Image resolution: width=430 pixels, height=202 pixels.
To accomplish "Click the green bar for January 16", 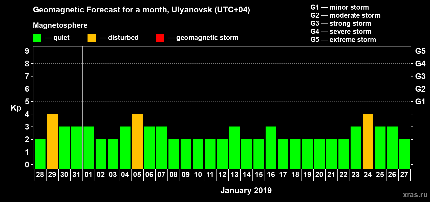I will click(x=271, y=147).
